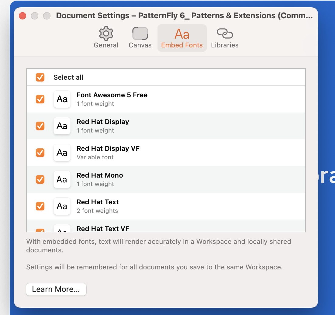Click the Red Hat Mono font preview icon
The image size is (335, 315).
(62, 179)
